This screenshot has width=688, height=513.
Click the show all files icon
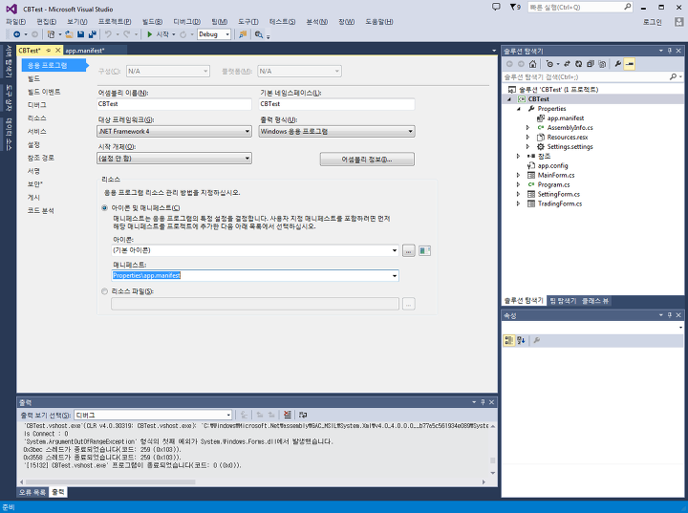tap(602, 64)
